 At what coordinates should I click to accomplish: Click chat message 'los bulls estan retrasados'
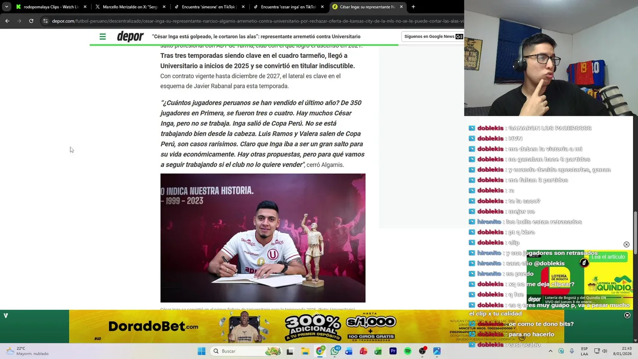(x=544, y=222)
